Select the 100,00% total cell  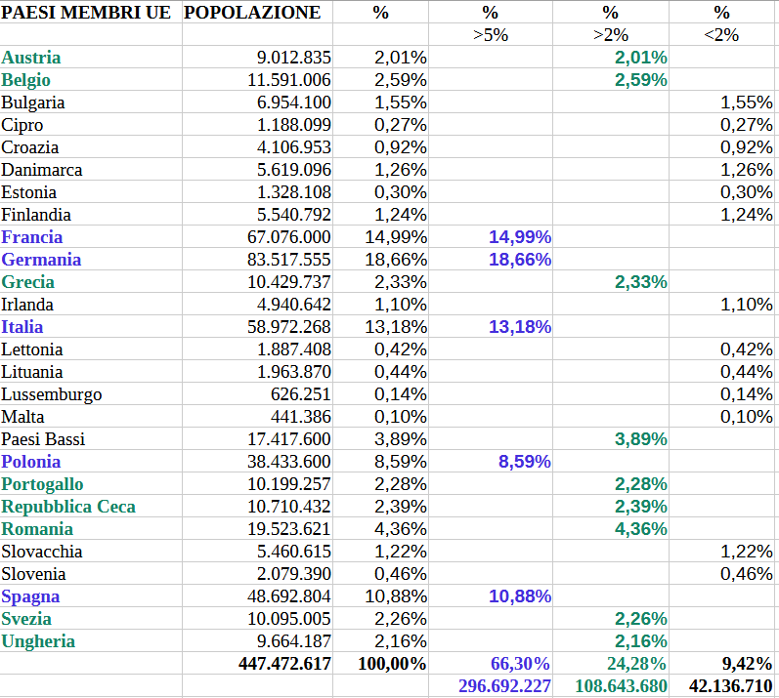tap(391, 664)
